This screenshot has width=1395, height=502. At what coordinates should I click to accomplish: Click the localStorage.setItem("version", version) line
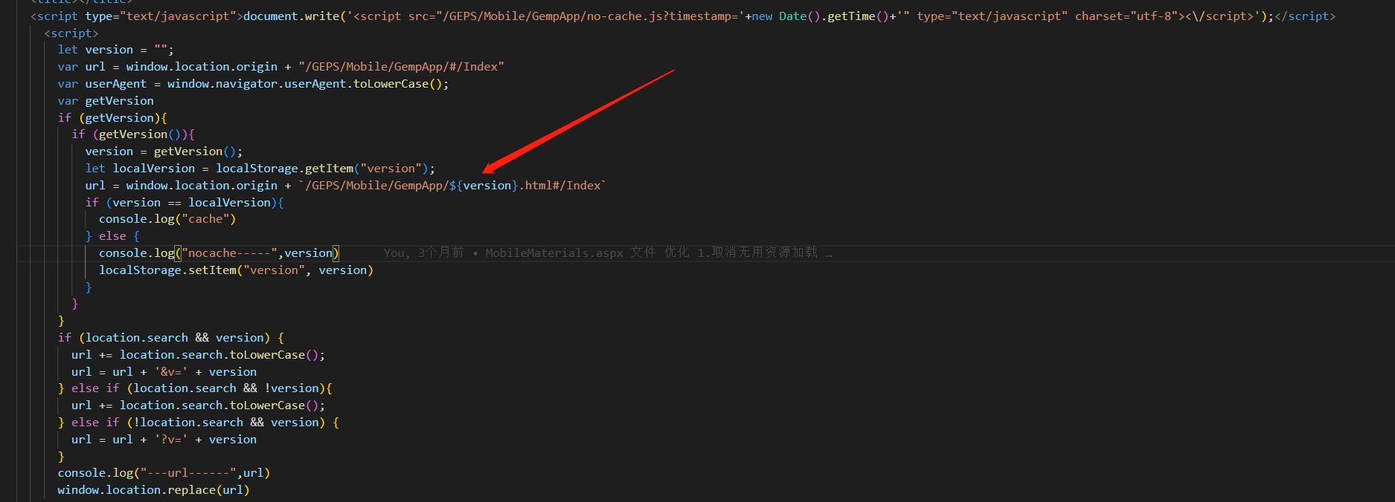236,270
